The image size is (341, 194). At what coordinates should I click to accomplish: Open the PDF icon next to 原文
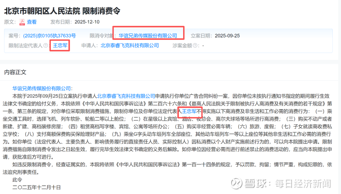[22, 22]
